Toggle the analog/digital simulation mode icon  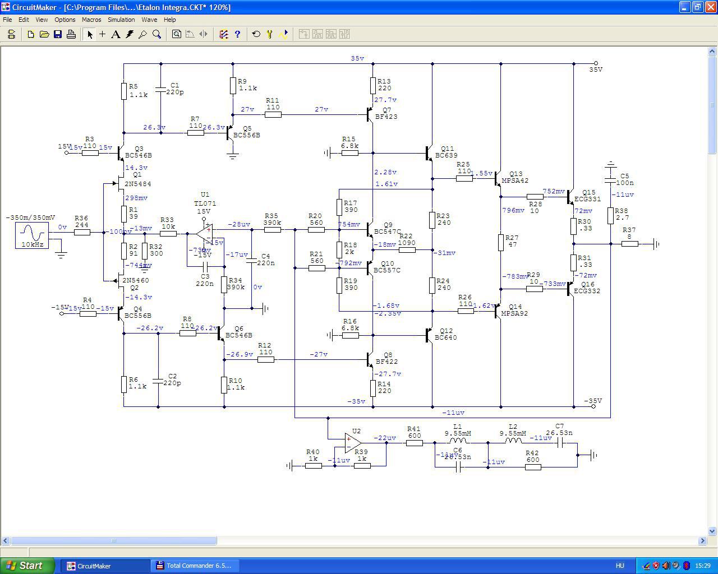pyautogui.click(x=224, y=34)
